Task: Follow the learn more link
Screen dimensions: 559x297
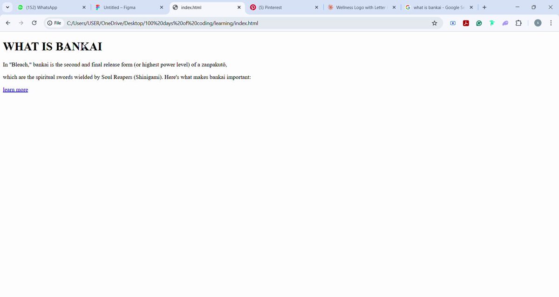Action: (15, 89)
